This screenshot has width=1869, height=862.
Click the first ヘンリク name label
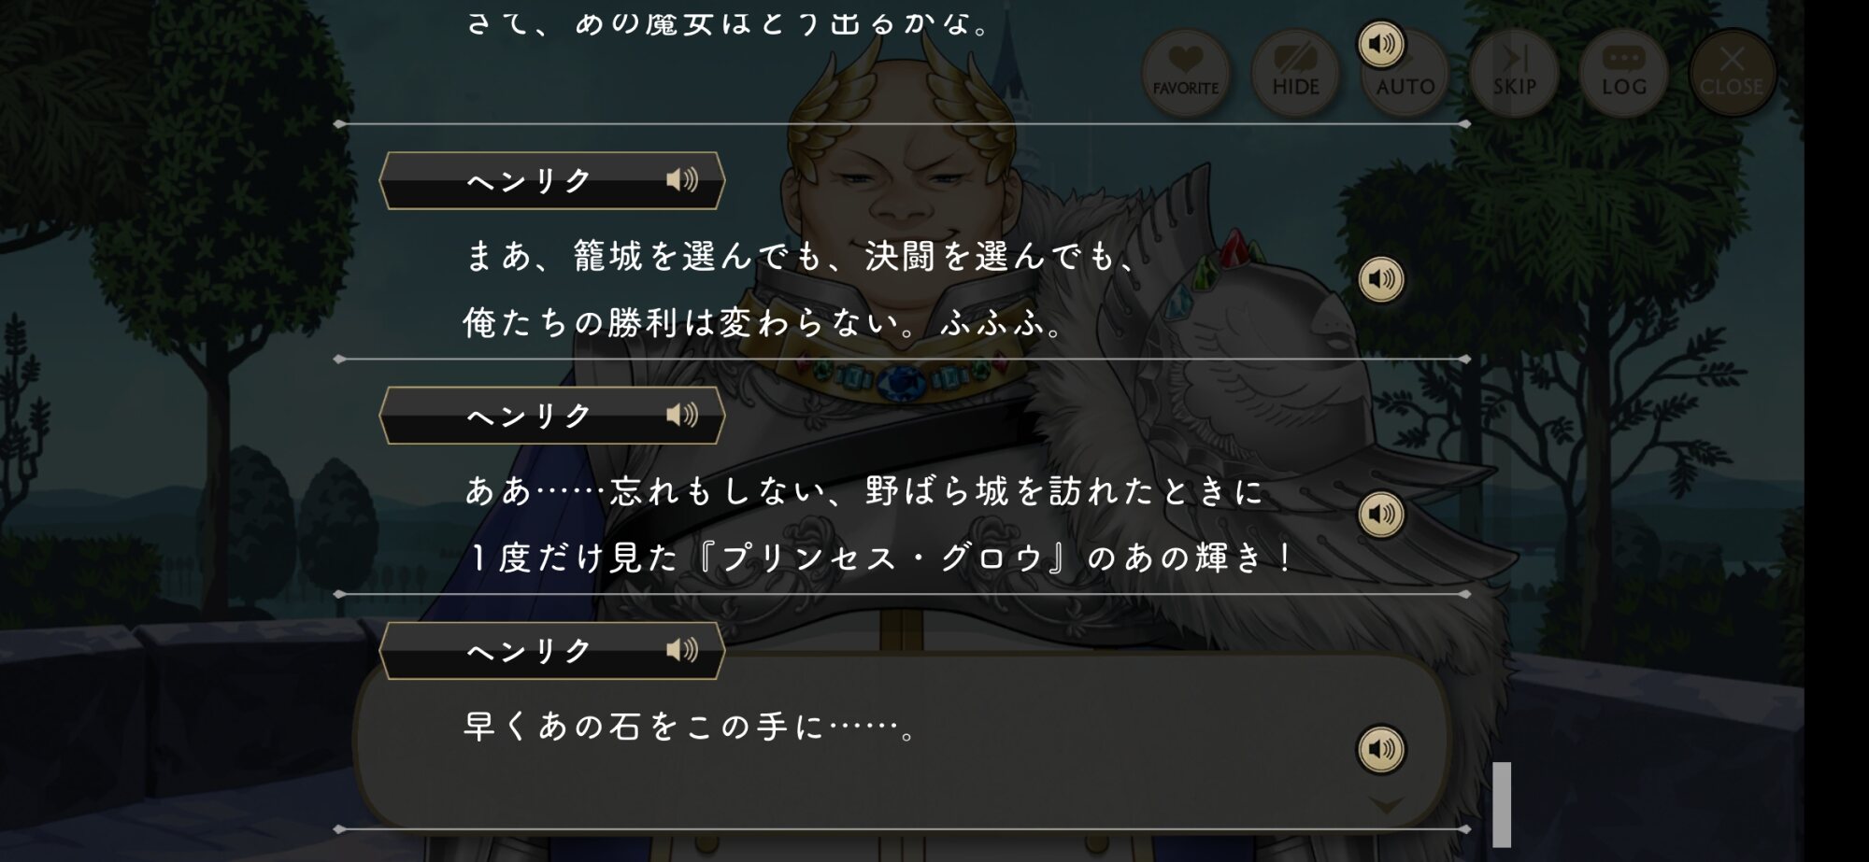pyautogui.click(x=530, y=180)
